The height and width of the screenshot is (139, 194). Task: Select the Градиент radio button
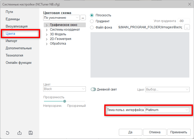pyautogui.click(x=92, y=21)
